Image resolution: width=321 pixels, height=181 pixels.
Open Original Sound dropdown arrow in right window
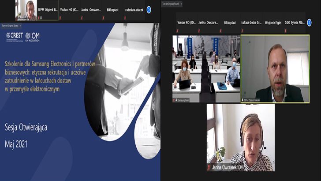click(181, 4)
